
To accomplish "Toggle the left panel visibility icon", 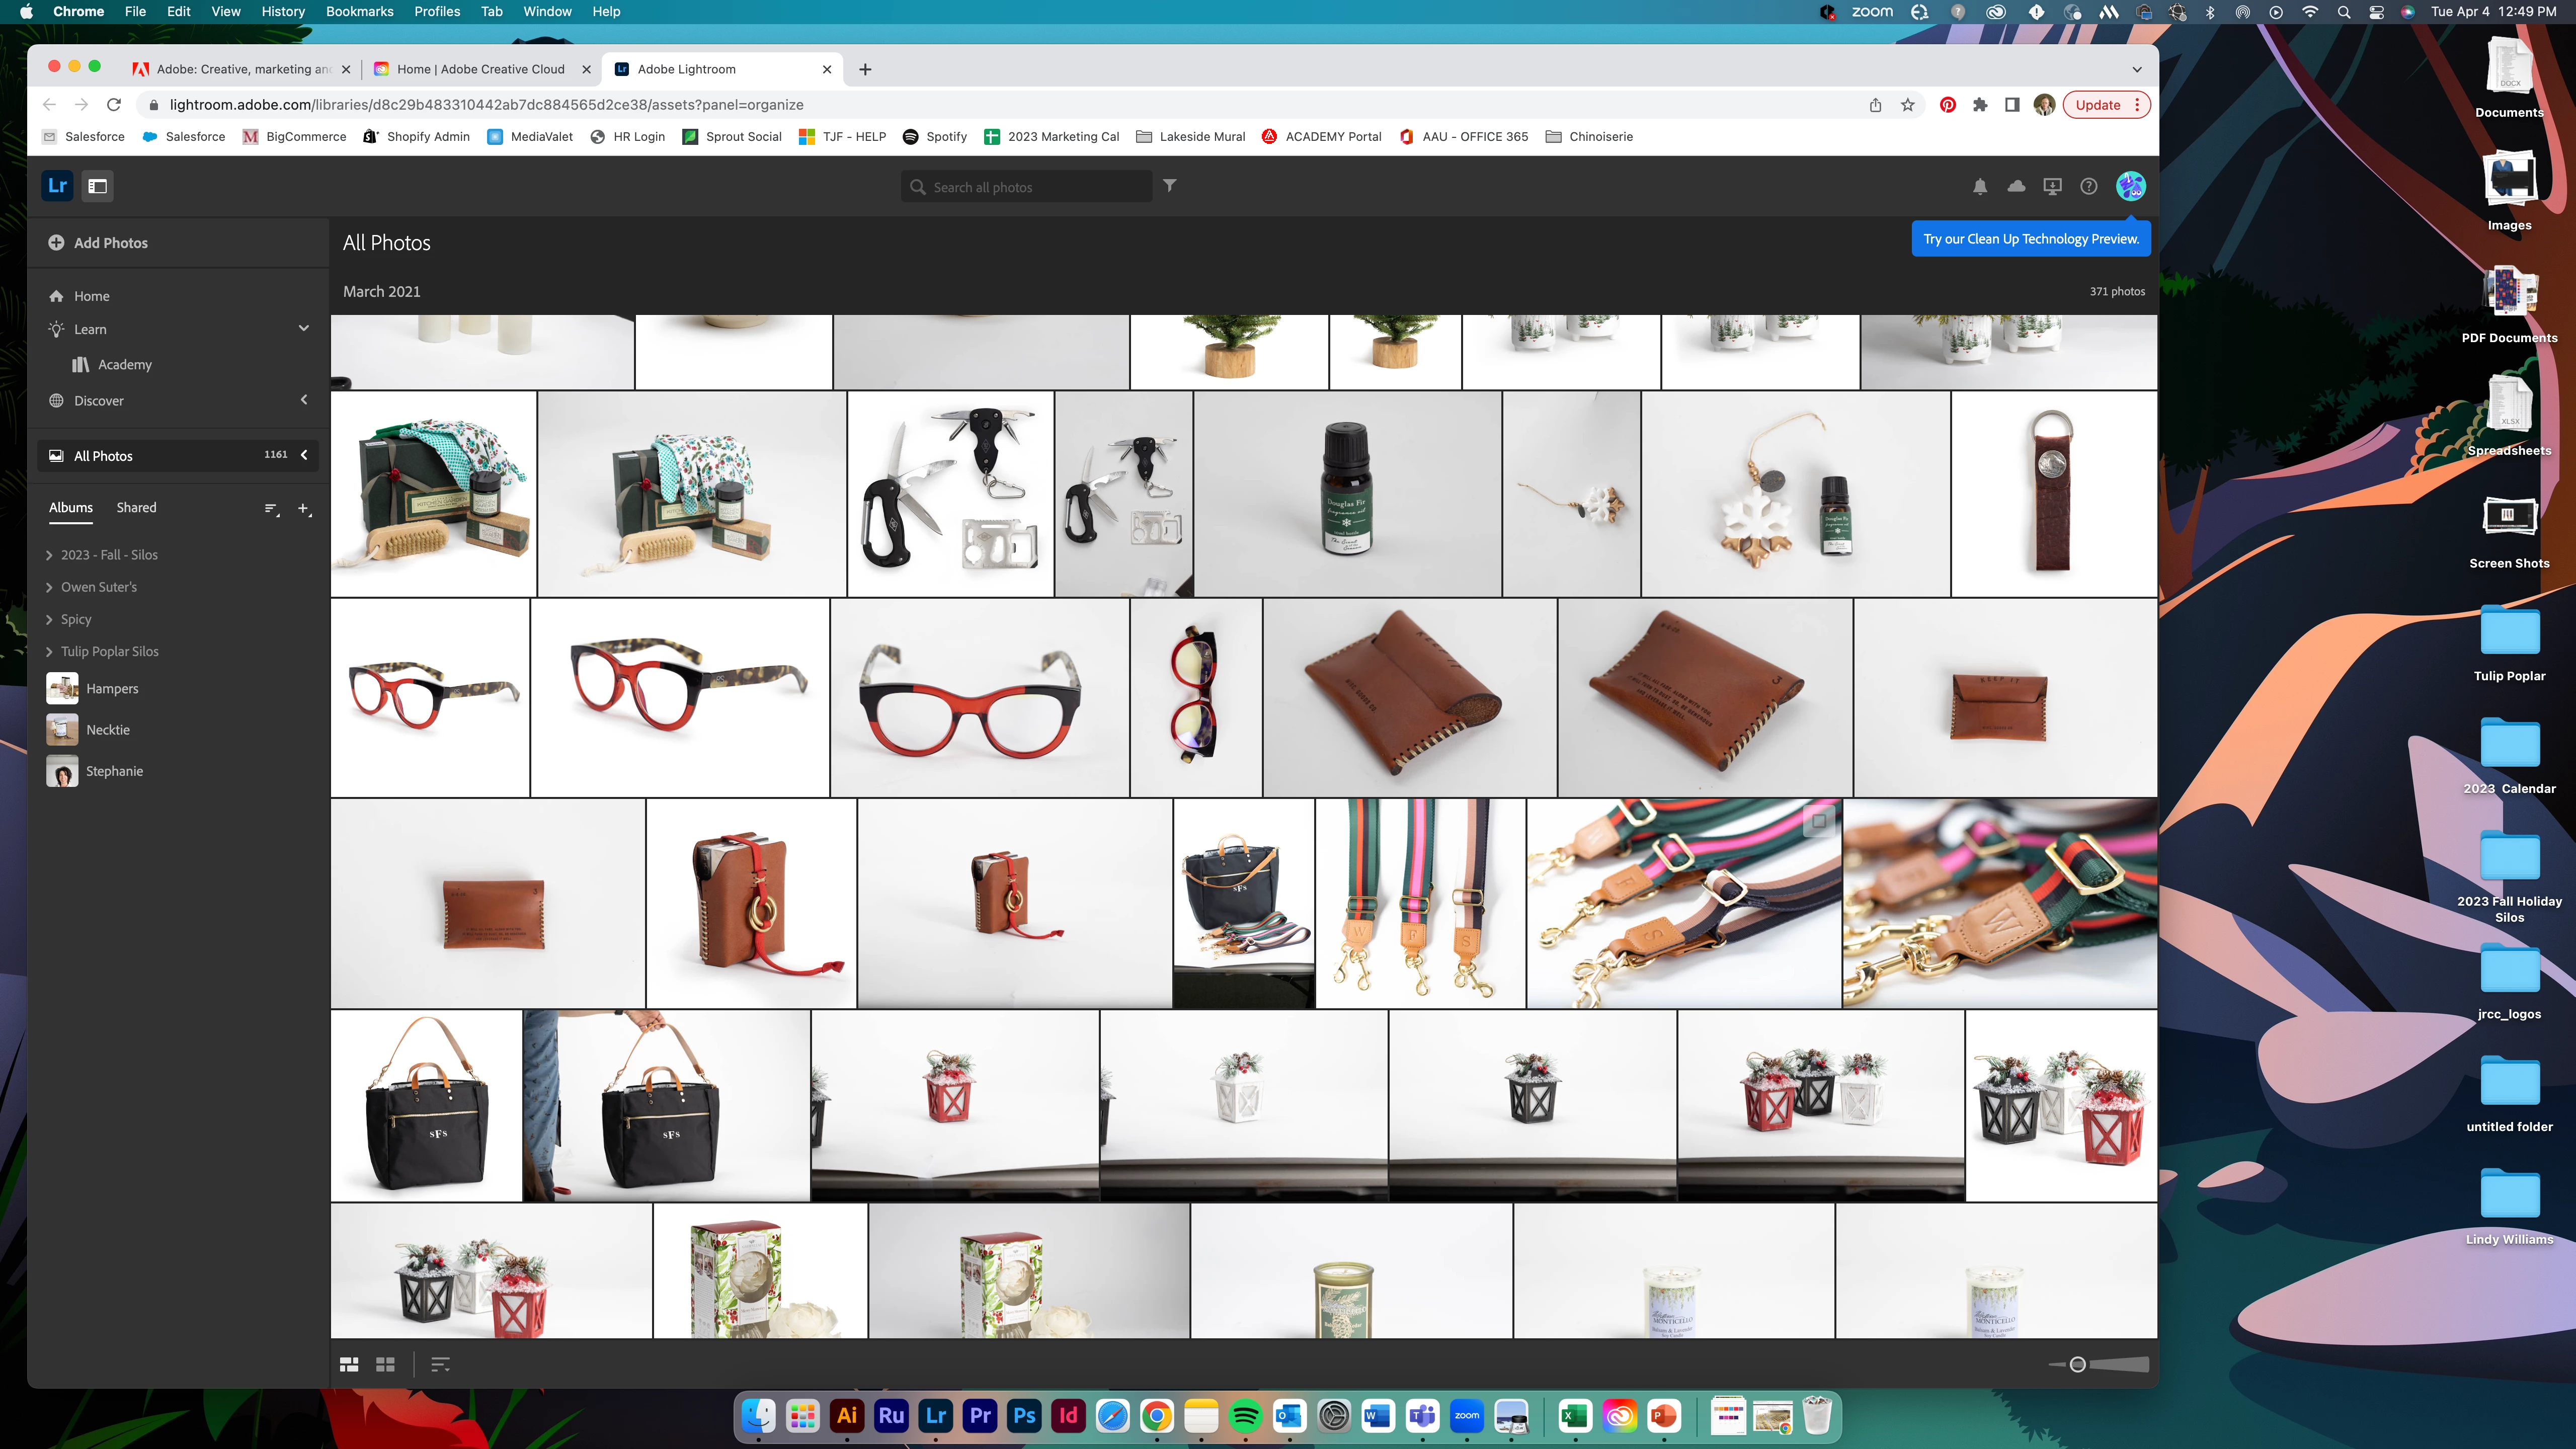I will tap(97, 186).
